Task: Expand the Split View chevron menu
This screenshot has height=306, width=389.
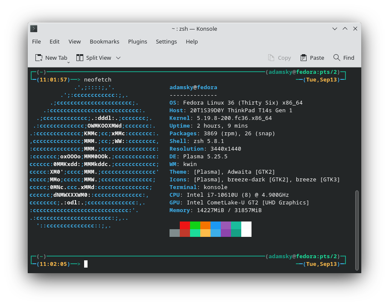Action: tap(118, 58)
